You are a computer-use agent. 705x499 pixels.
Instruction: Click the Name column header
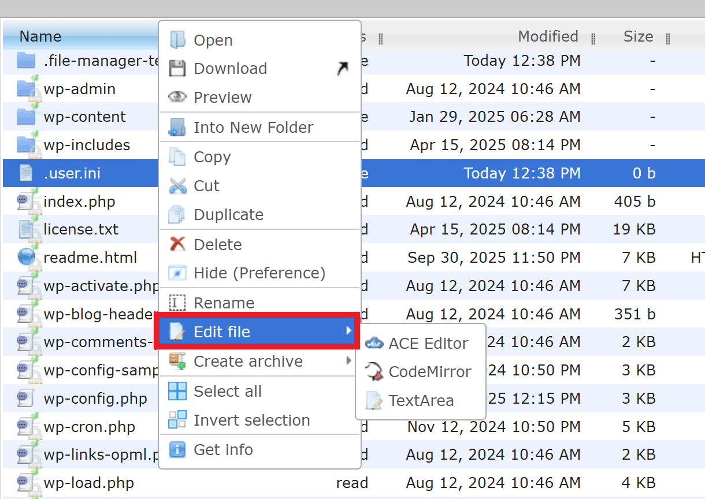point(40,36)
